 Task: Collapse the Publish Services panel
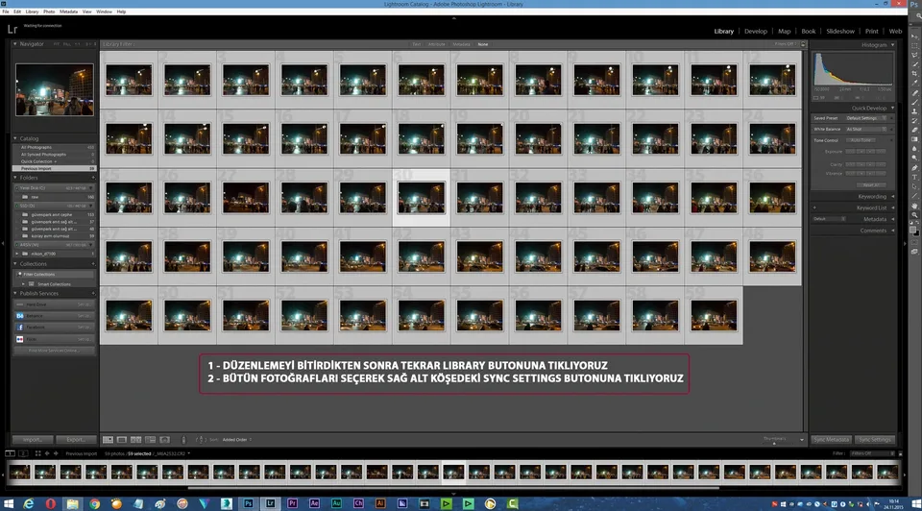tap(15, 293)
